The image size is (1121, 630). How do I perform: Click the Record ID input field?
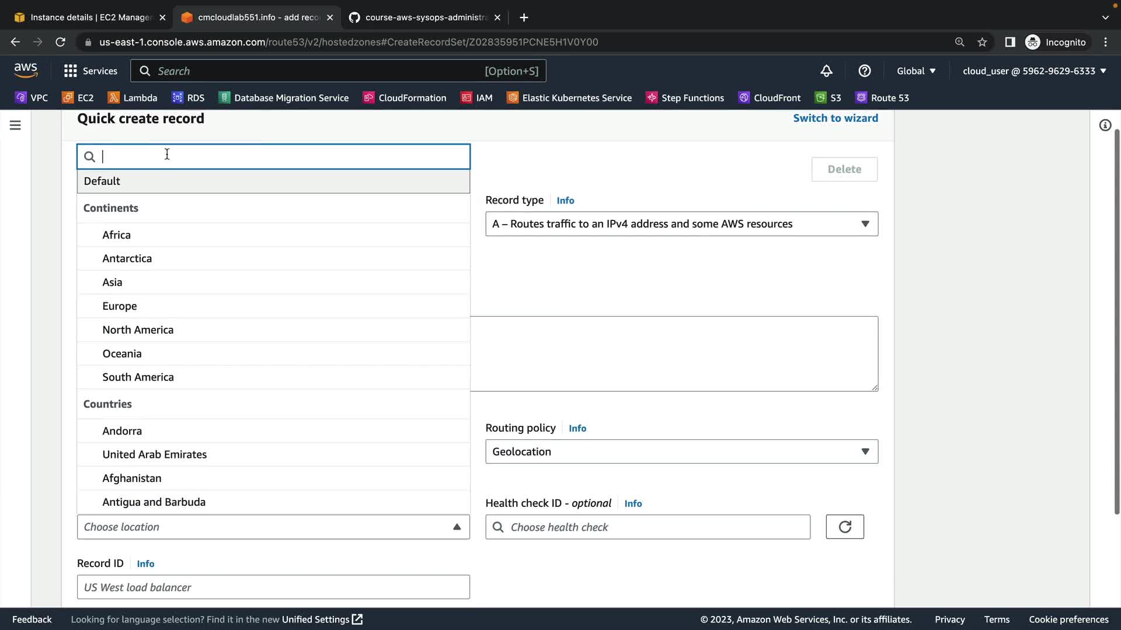click(x=273, y=587)
